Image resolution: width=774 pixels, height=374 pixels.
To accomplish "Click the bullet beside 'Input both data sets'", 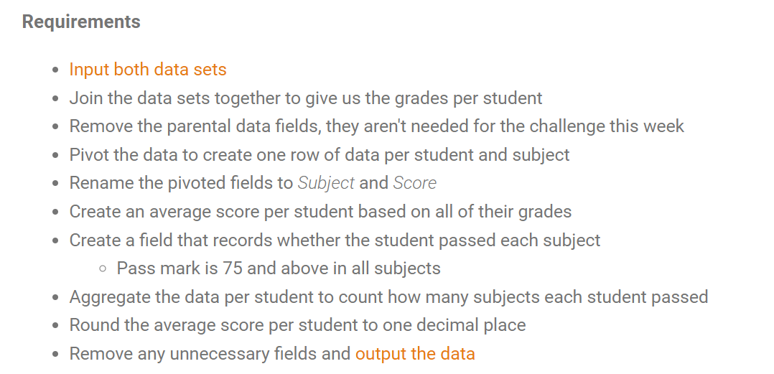I will (x=55, y=70).
